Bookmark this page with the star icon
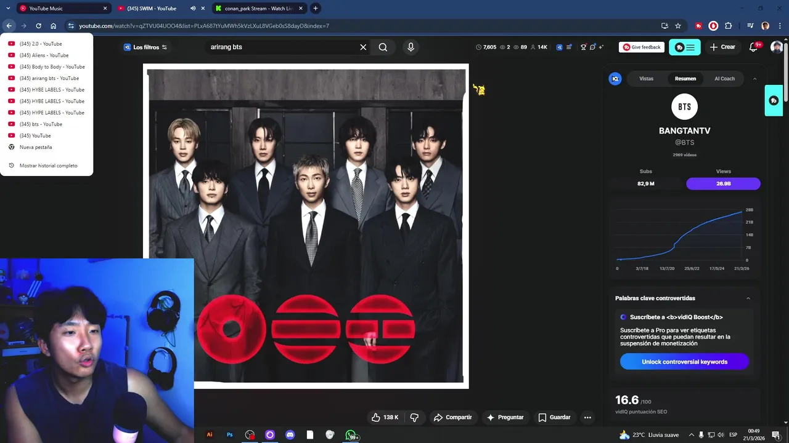 [678, 26]
